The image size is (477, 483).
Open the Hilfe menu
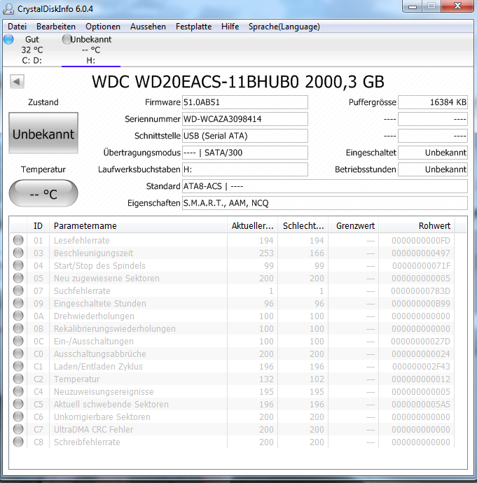pos(230,27)
